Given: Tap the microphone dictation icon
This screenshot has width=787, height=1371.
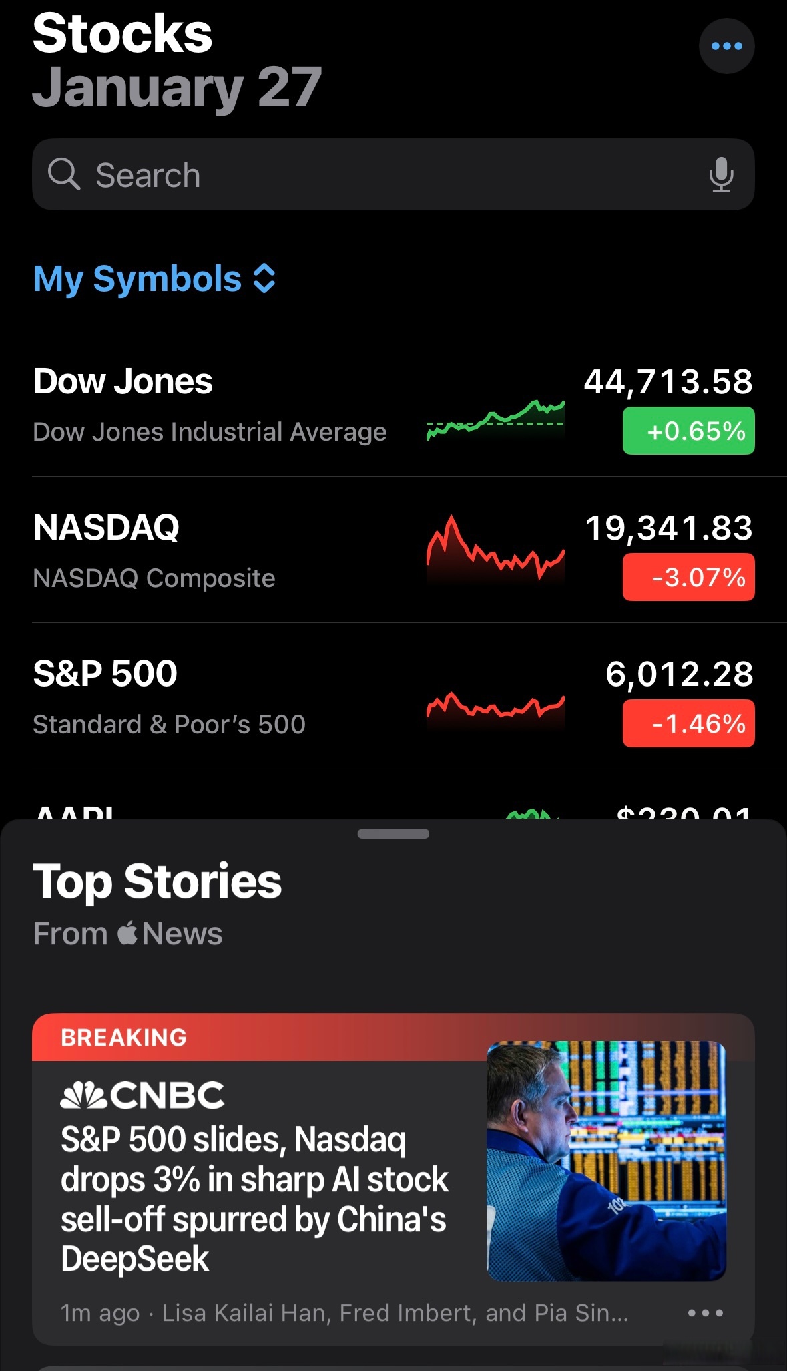Looking at the screenshot, I should 721,175.
